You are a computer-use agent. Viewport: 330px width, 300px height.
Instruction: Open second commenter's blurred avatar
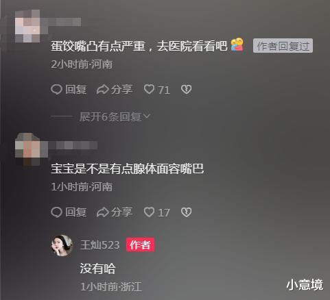(27, 149)
